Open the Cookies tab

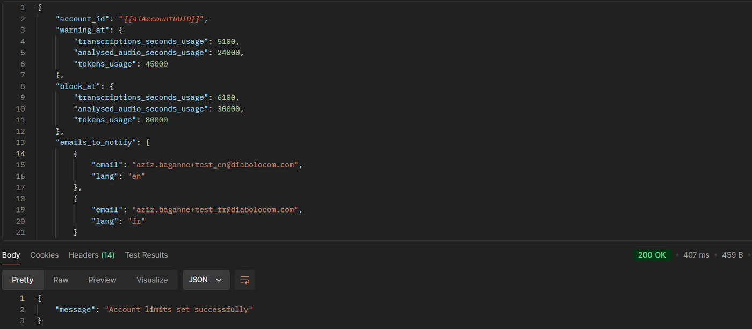pos(44,255)
